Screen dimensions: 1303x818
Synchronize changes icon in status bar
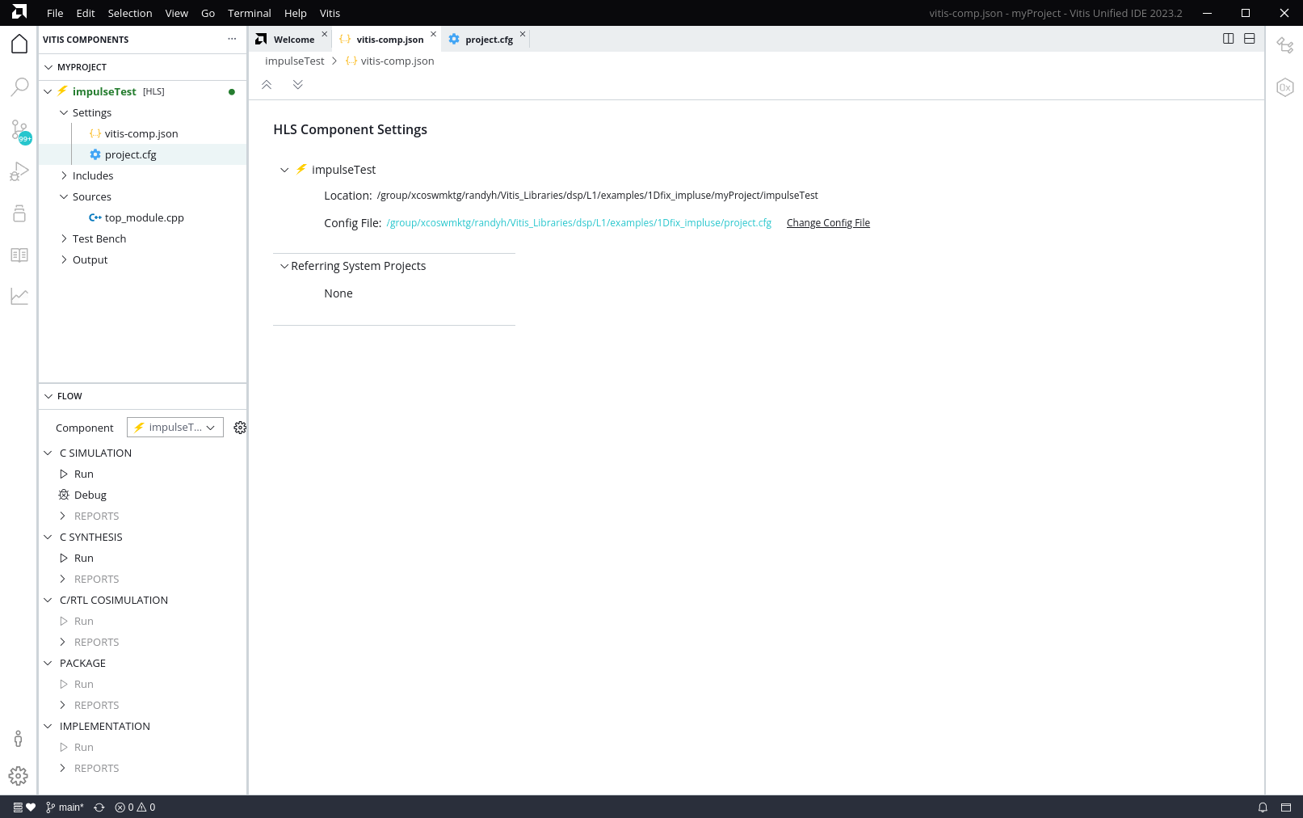(99, 807)
